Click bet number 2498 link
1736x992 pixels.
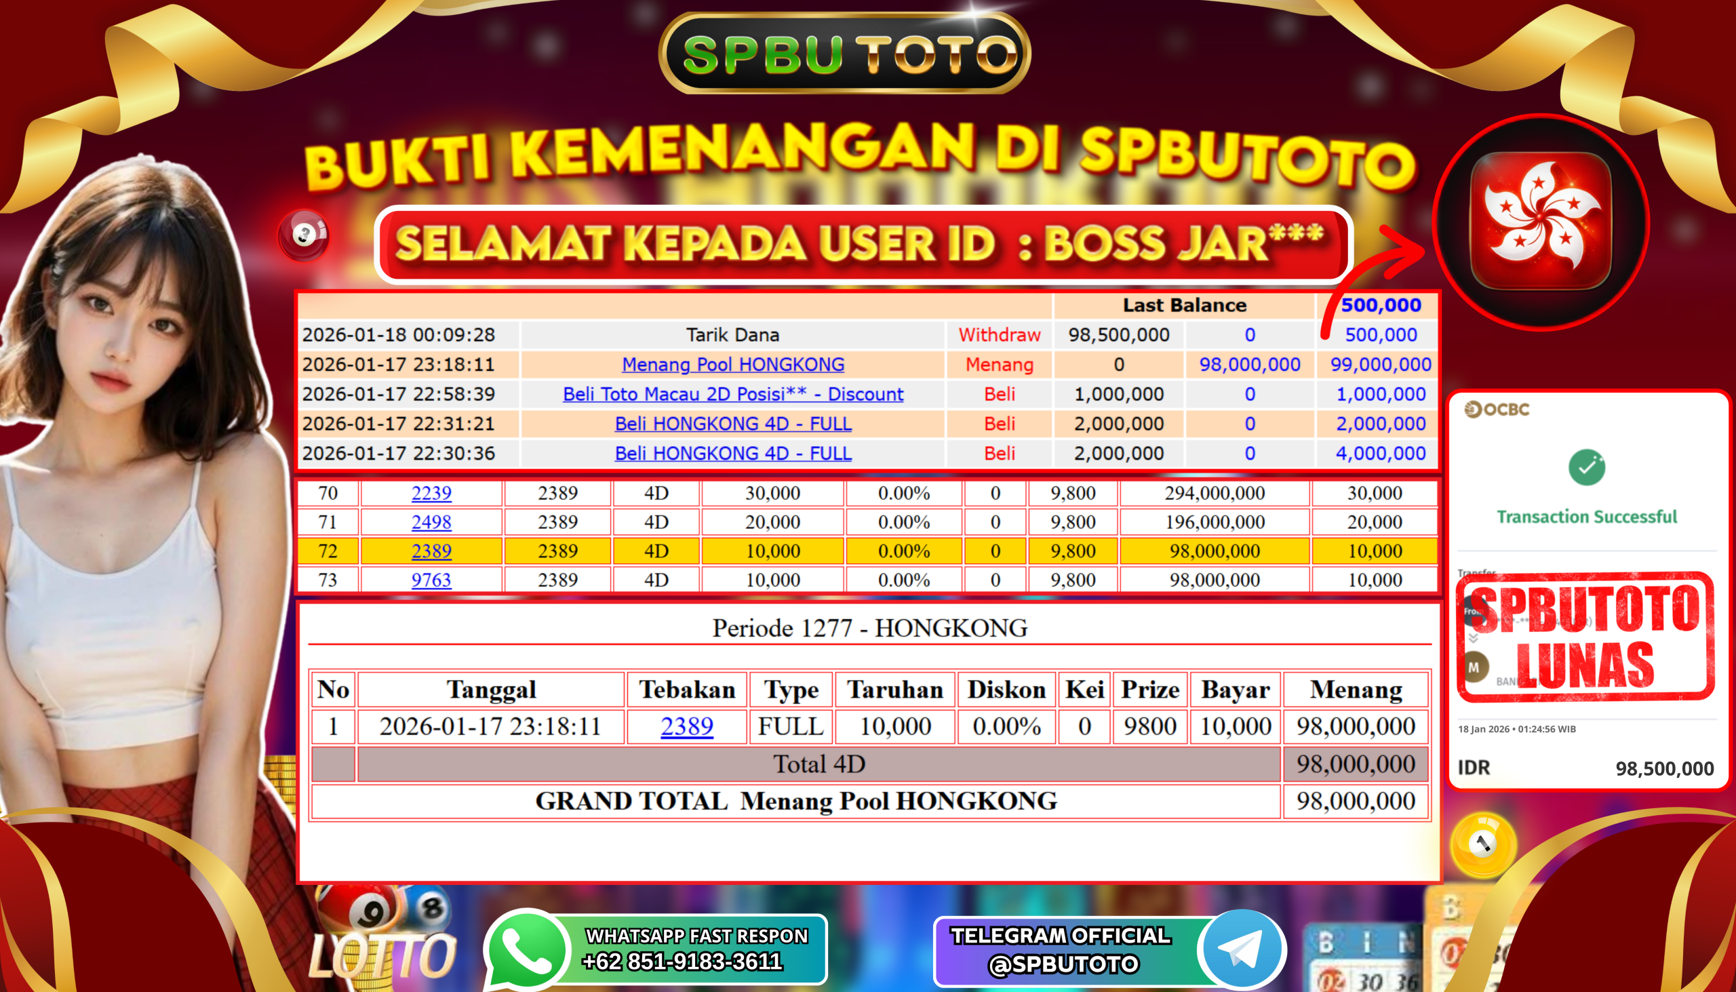point(431,523)
